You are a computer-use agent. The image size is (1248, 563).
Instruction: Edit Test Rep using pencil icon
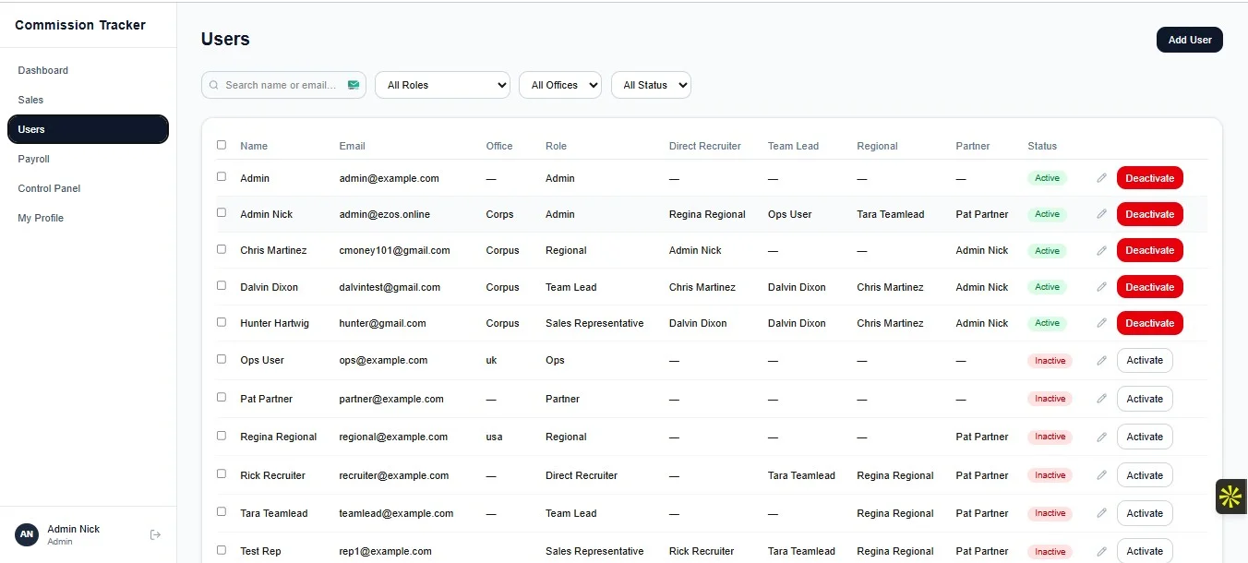pos(1101,551)
